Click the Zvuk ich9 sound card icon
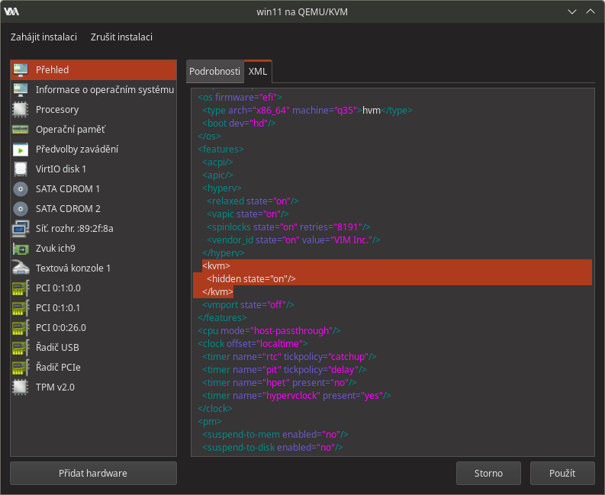This screenshot has width=605, height=495. (21, 249)
